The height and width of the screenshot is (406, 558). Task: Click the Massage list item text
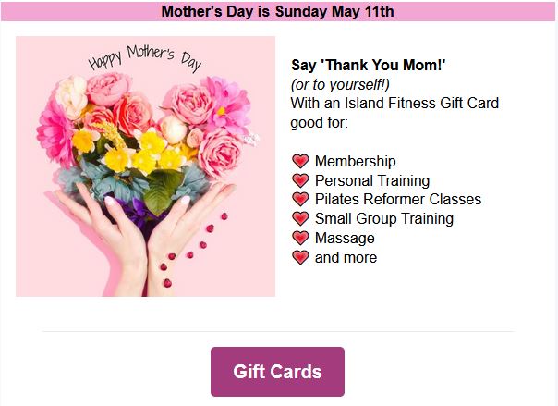(345, 238)
